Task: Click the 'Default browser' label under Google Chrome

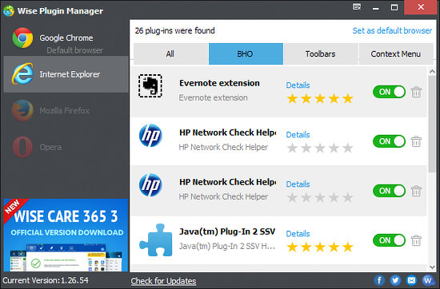Action: point(75,50)
